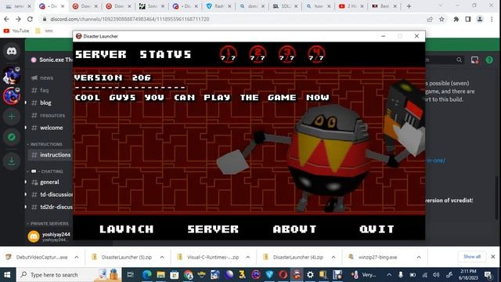501x282 pixels.
Task: Open Chrome three-dot menu
Action: point(492,19)
